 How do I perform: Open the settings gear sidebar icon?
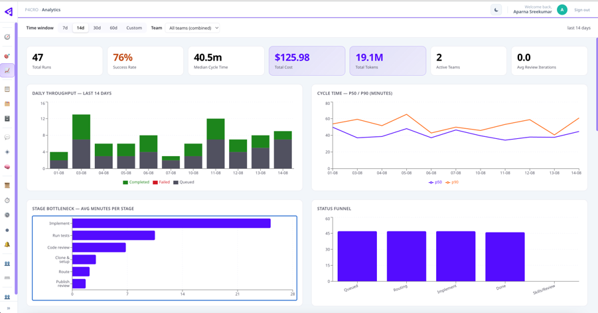pos(7,215)
